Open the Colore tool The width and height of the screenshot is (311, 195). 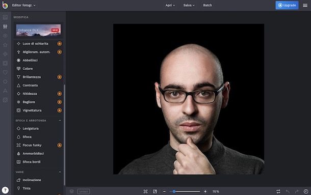pos(39,69)
